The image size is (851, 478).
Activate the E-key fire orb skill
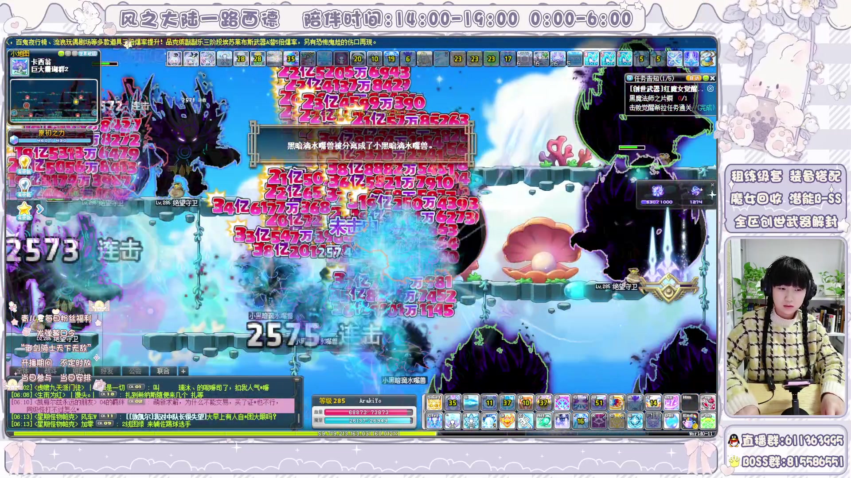point(617,403)
